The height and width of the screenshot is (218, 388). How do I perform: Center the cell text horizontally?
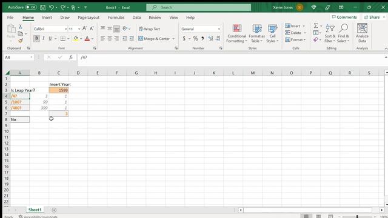pos(110,38)
